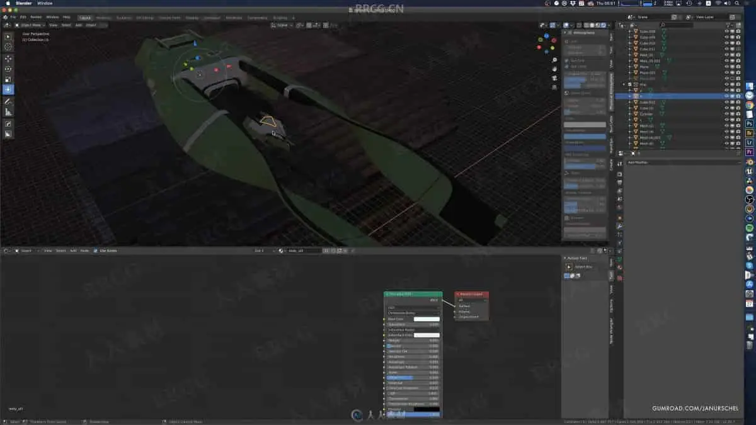Toggle the Use Nodes checkbox
The width and height of the screenshot is (756, 425).
96,251
